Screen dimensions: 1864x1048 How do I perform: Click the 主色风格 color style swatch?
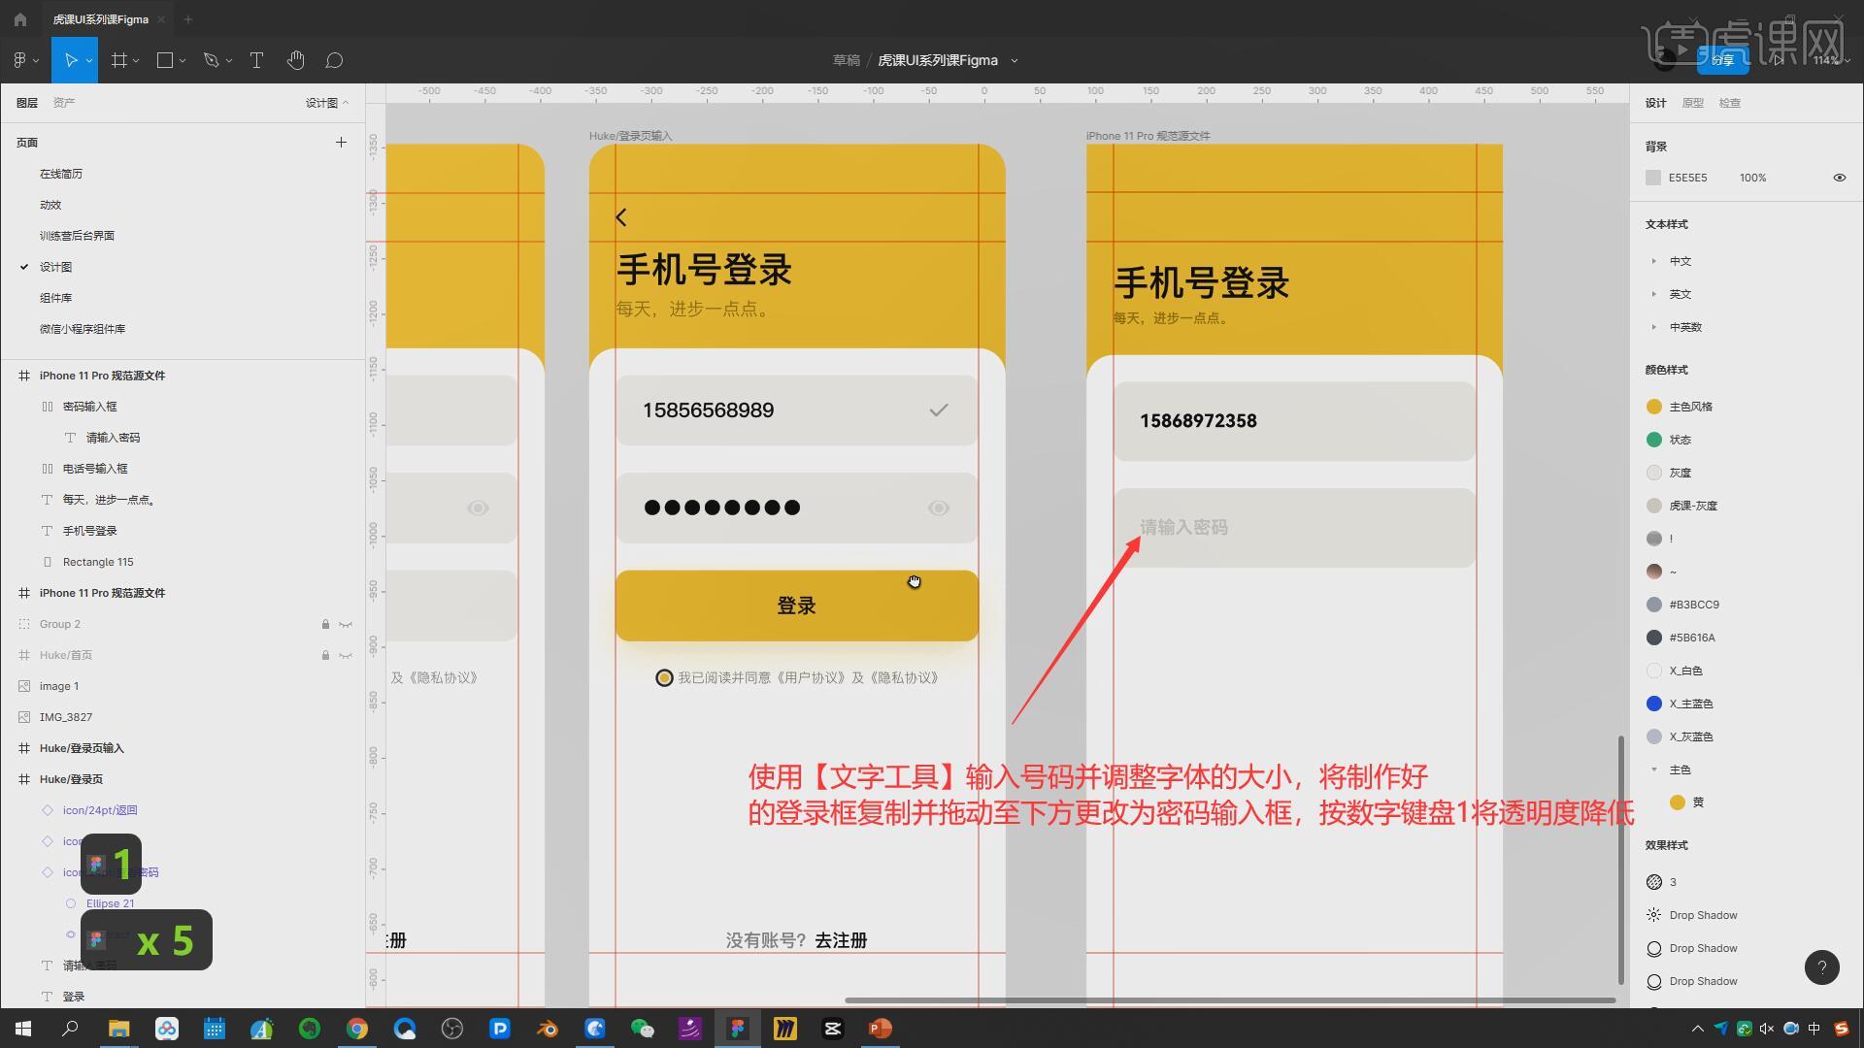pos(1654,407)
